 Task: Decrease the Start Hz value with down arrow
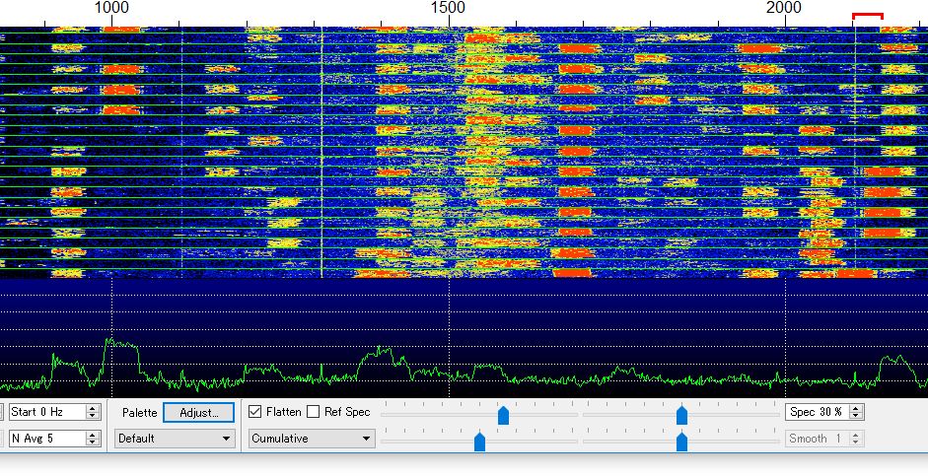tap(93, 416)
